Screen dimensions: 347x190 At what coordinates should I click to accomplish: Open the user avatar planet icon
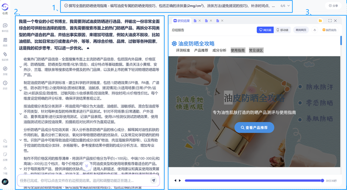5,182
